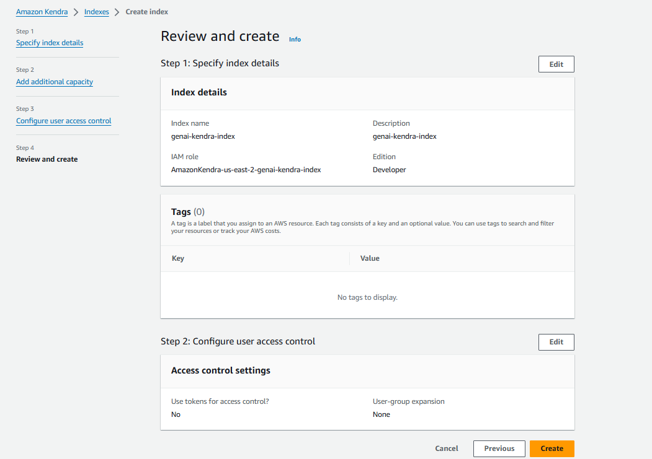Click the Developer edition value
Screen dimensions: 652x459
point(389,169)
